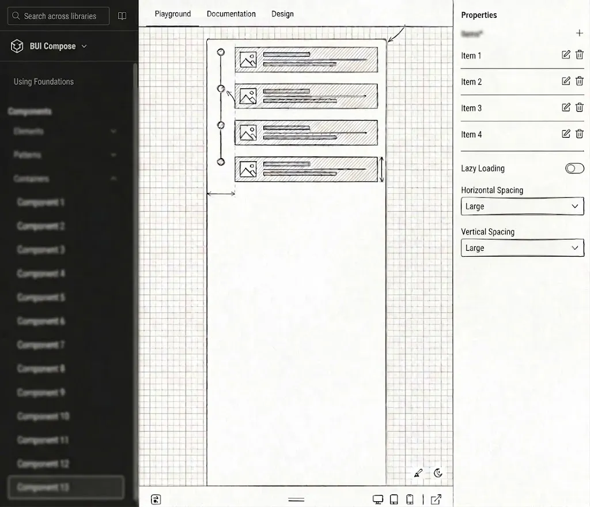Click the 'Item 2' label
Screen dimensions: 590x507
click(x=471, y=82)
